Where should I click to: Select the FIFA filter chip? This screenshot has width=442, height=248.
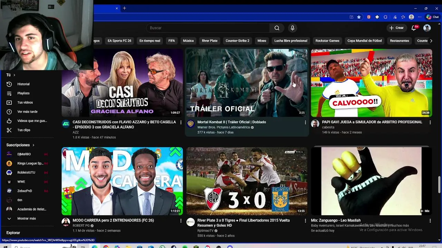coord(172,41)
